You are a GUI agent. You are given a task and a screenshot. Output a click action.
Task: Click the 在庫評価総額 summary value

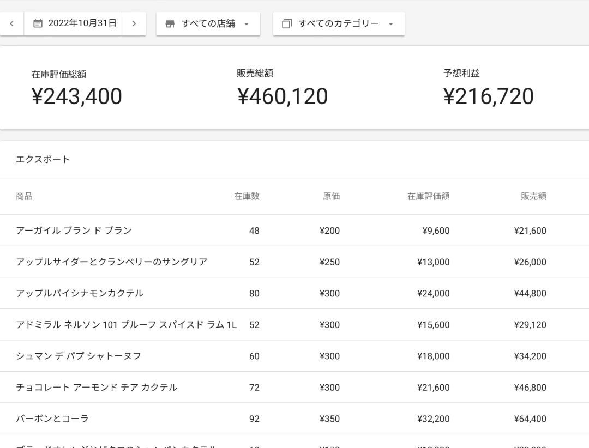[x=76, y=96]
